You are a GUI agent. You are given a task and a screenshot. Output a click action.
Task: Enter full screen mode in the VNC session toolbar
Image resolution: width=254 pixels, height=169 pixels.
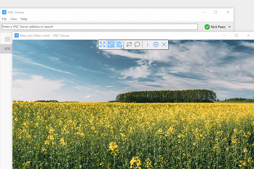[102, 44]
